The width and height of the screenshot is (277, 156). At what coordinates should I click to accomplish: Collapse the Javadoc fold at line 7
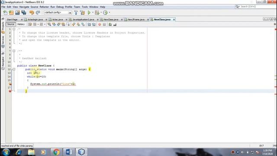click(14, 51)
